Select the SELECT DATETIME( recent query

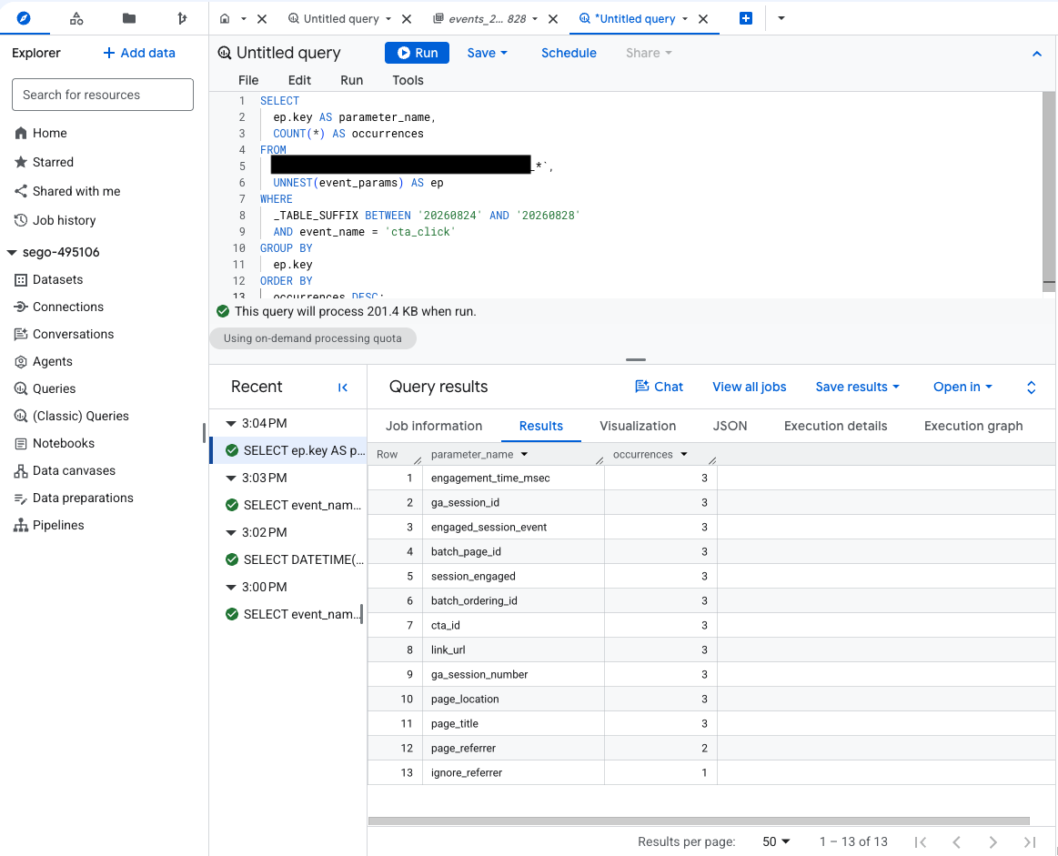pos(295,559)
